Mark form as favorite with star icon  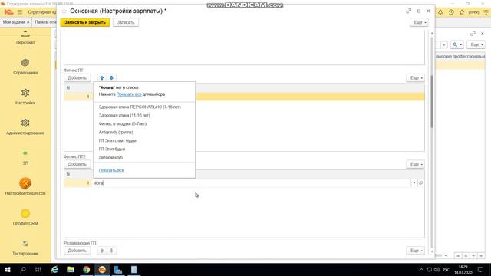(x=64, y=11)
